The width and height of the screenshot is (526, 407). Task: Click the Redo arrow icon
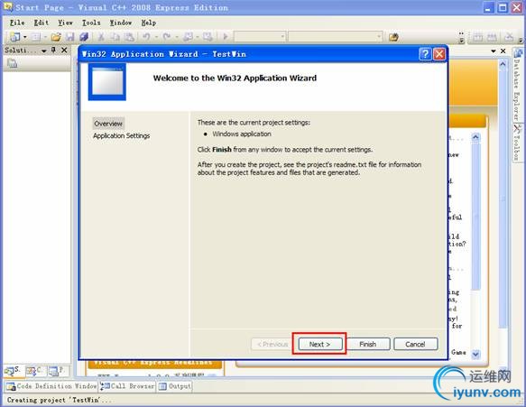[x=167, y=37]
